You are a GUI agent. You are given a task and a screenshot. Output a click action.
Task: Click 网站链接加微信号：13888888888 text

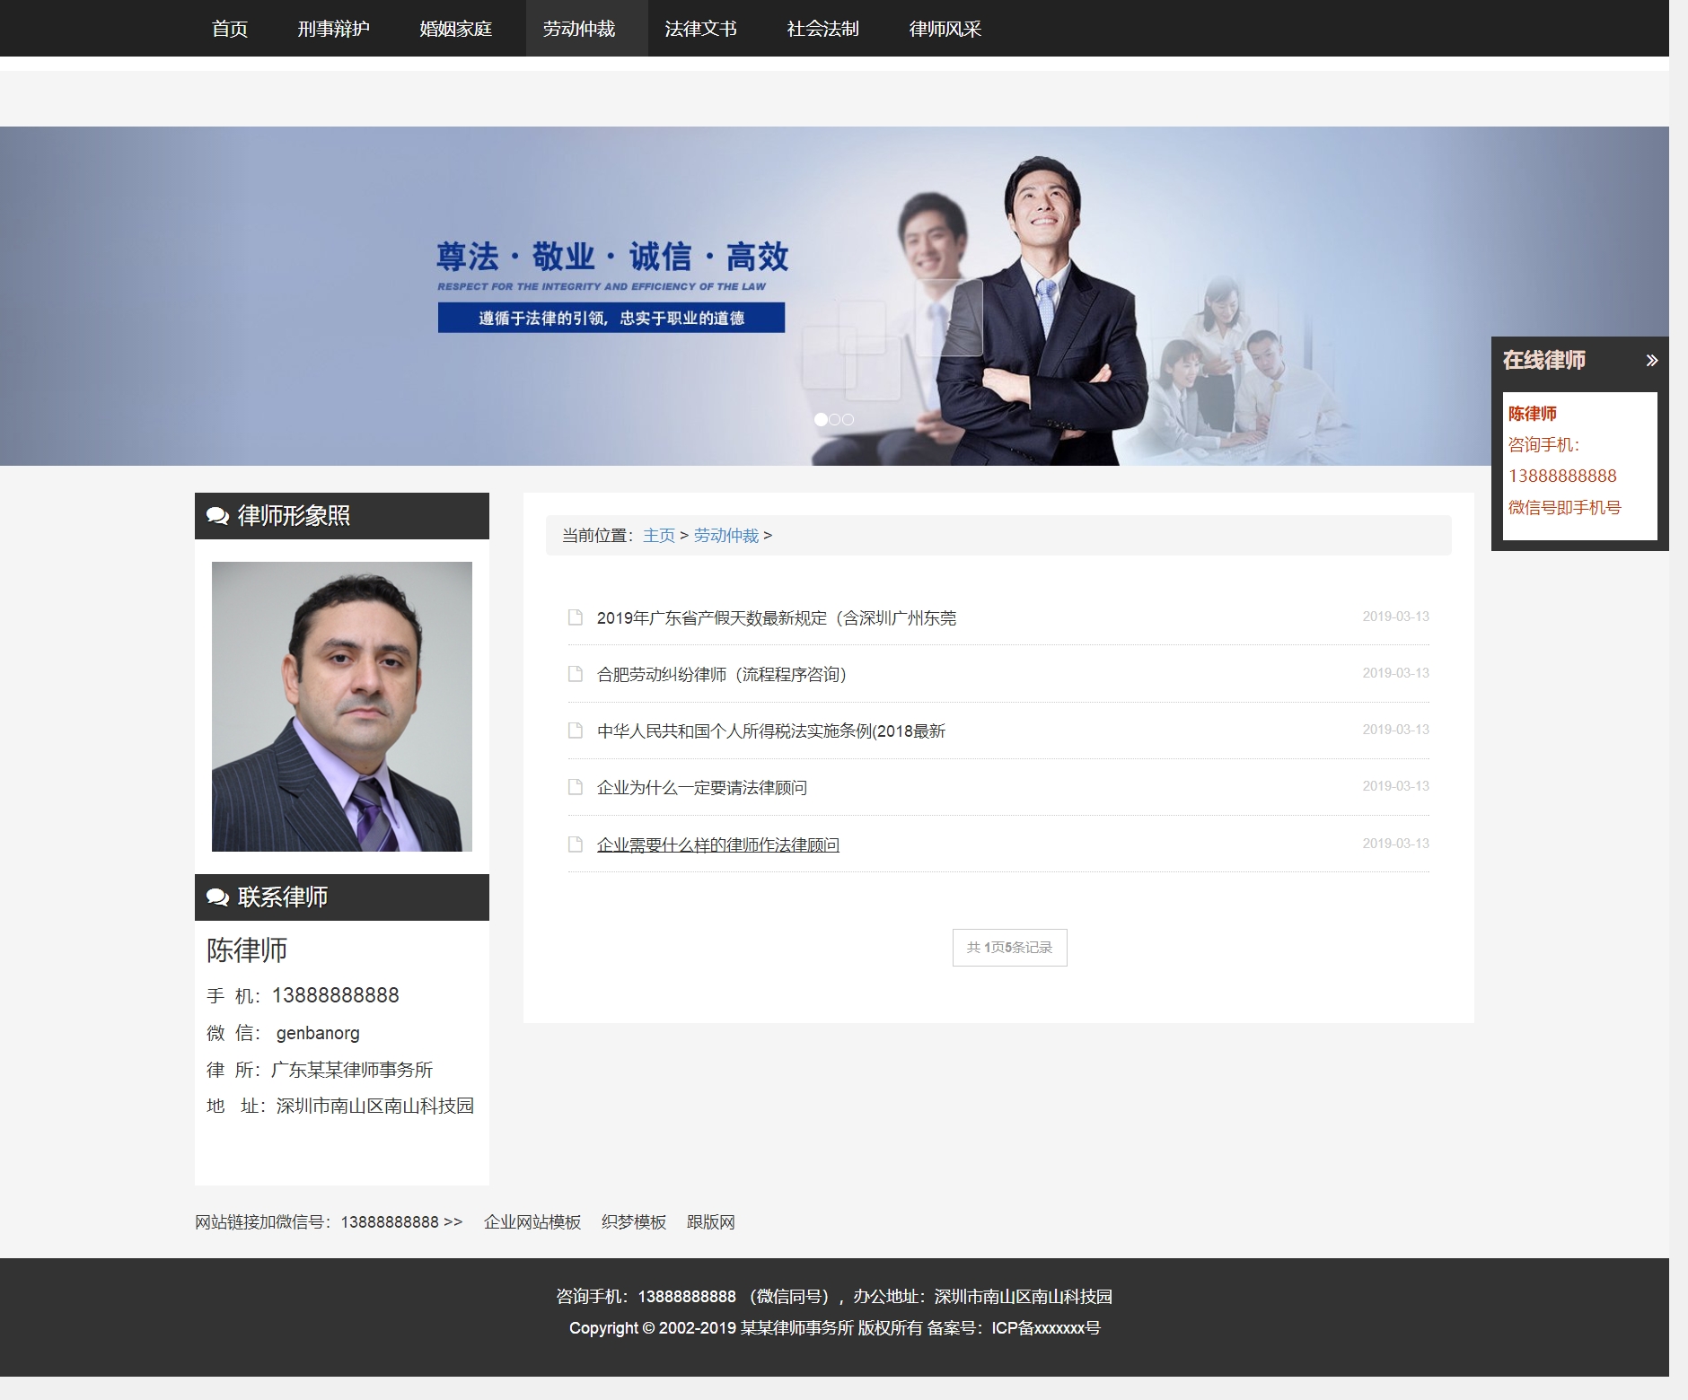pyautogui.click(x=329, y=1222)
